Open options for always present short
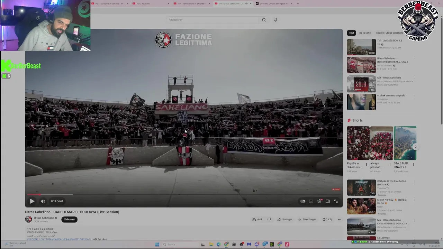The image size is (443, 249). click(390, 165)
